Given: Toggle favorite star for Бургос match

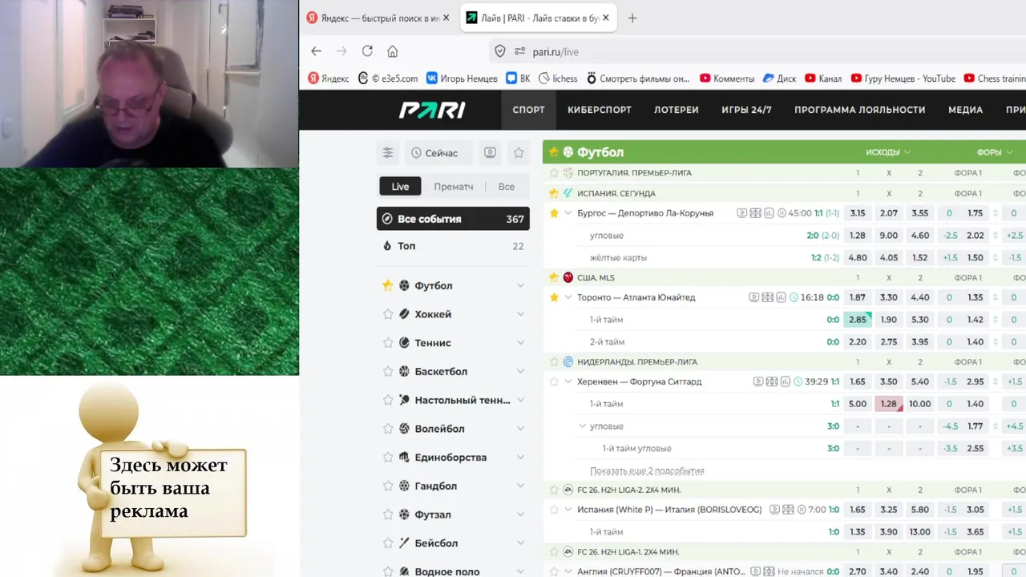Looking at the screenshot, I should coord(554,213).
